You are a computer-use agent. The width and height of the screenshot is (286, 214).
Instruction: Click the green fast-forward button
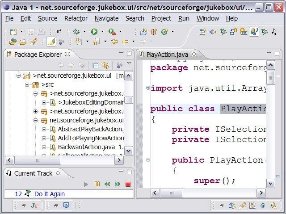pos(118,184)
